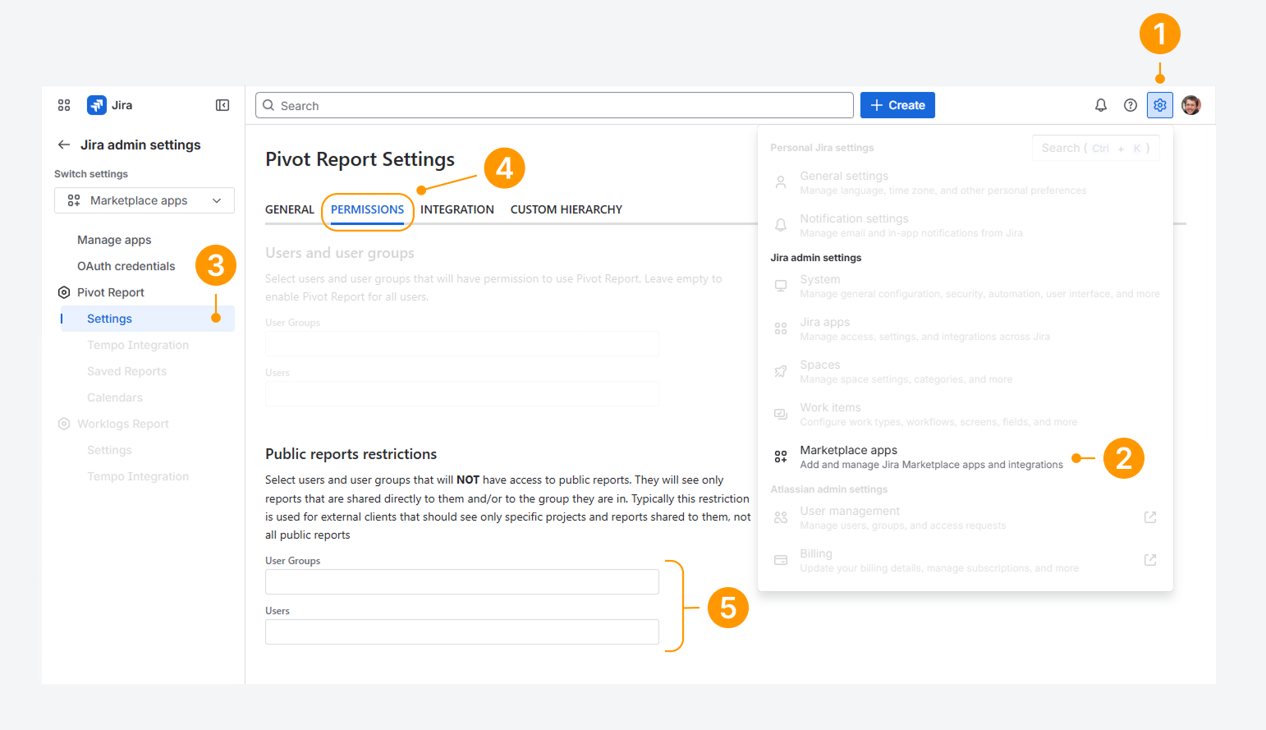Click the User management people icon
The image size is (1266, 730).
781,517
